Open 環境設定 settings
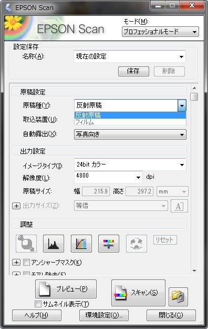This screenshot has width=208, height=329. coord(104,315)
